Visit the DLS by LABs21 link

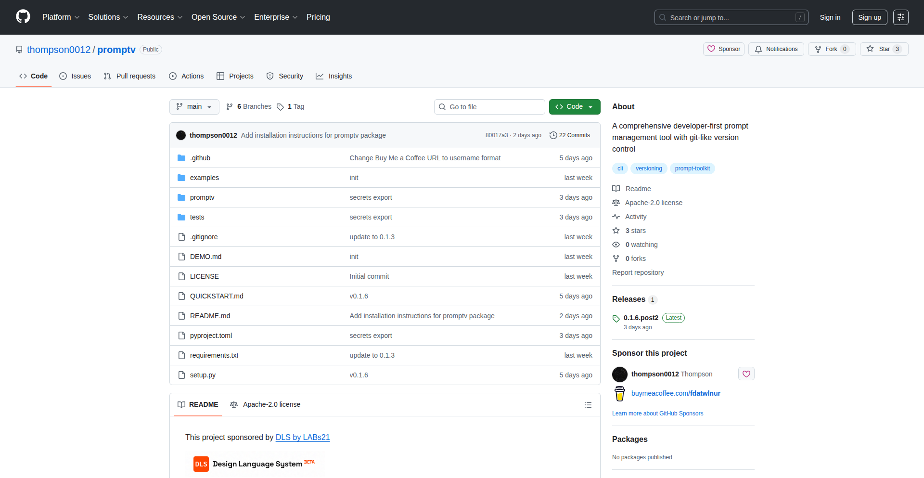coord(303,438)
